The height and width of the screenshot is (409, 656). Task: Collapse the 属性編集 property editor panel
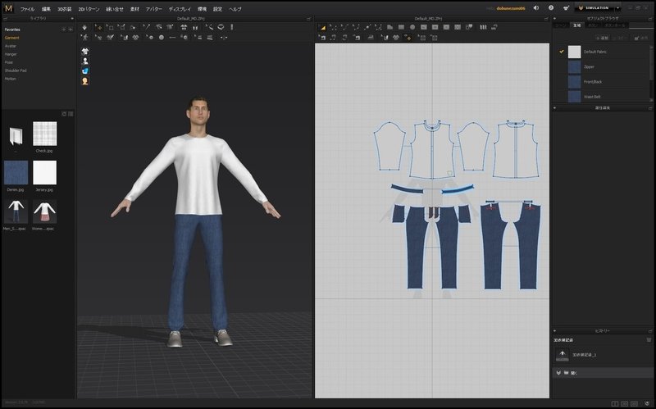[555, 107]
